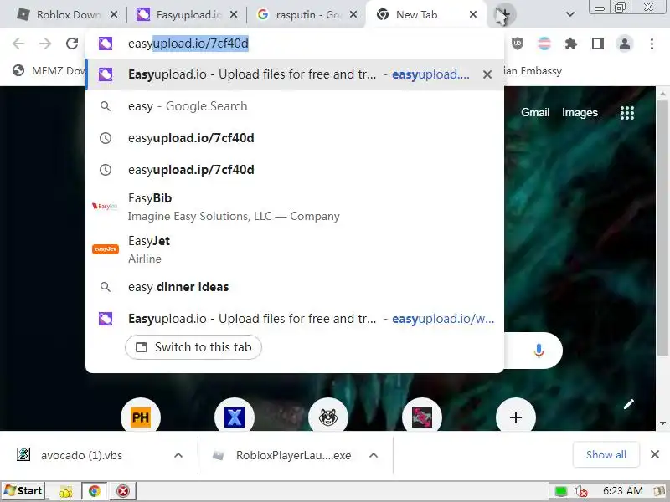Open the PH shortcut tile
Screen dimensions: 670x502
(141, 417)
